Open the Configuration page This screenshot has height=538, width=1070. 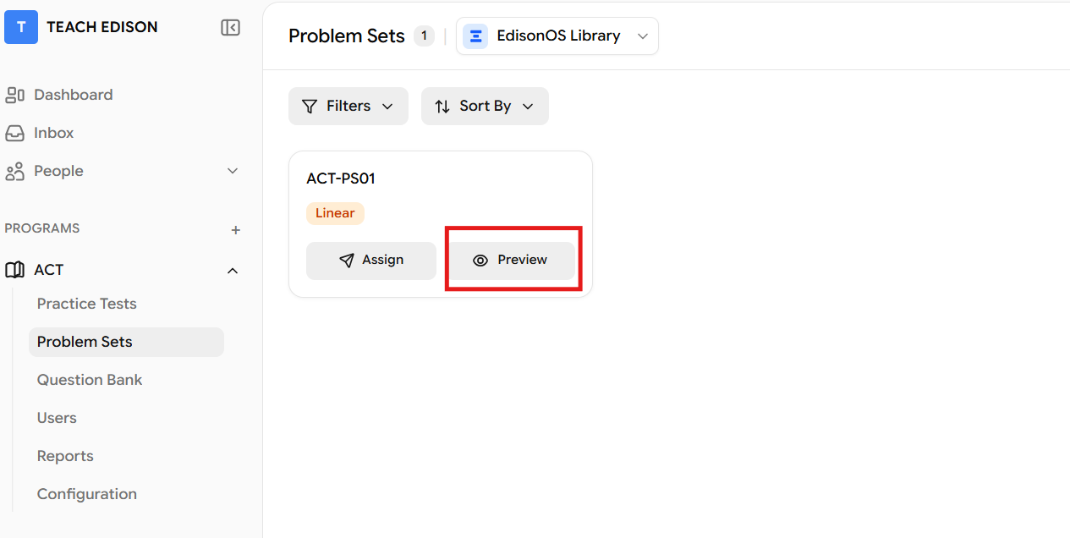[x=86, y=494]
